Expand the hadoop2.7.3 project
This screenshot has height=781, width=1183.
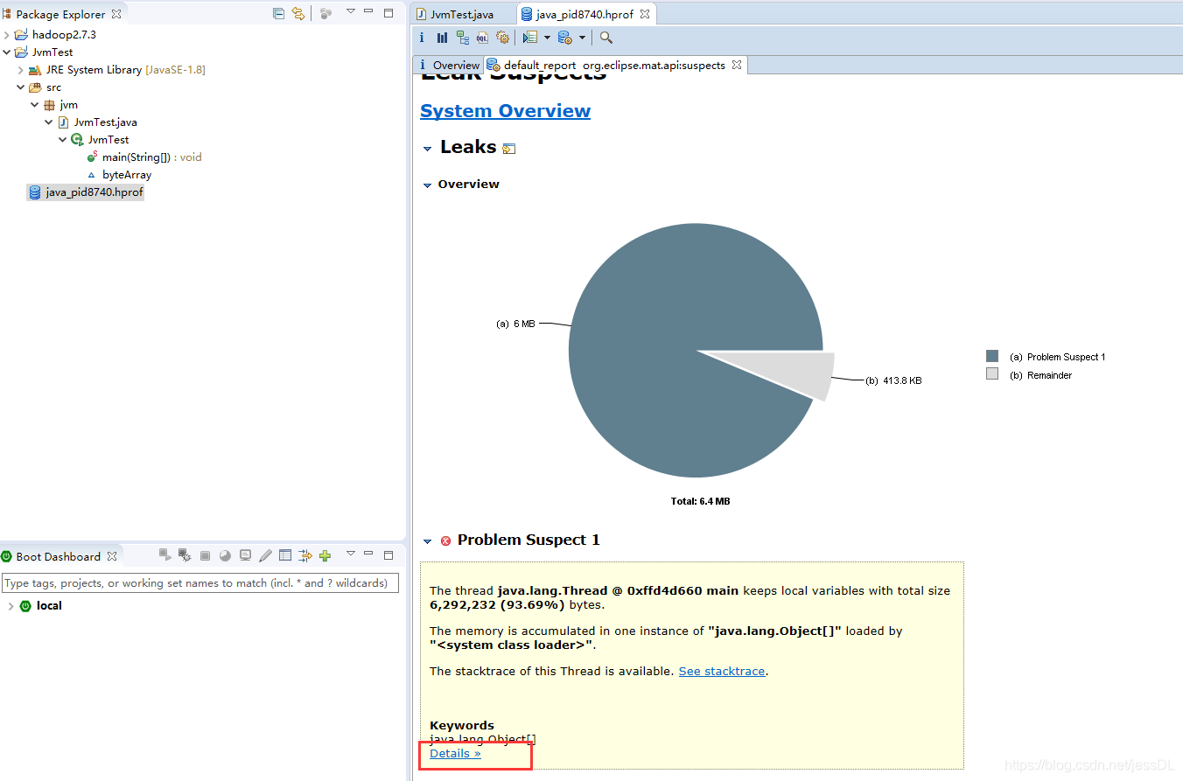(8, 35)
